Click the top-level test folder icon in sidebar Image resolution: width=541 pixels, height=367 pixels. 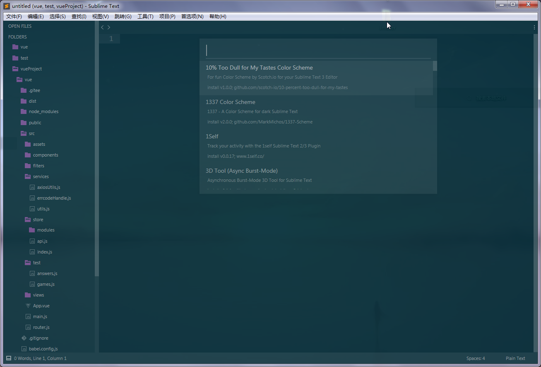pyautogui.click(x=15, y=58)
